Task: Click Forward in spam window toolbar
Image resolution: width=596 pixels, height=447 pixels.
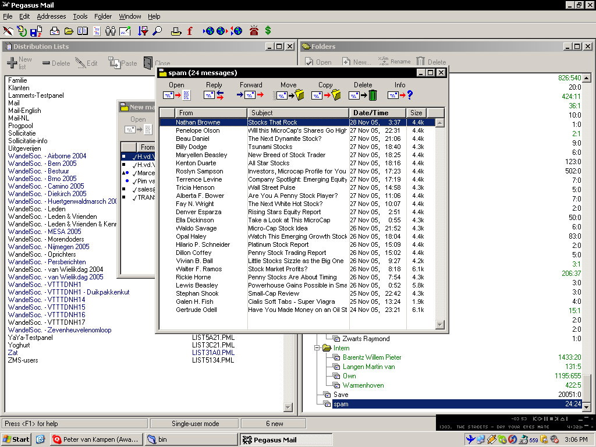Action: pyautogui.click(x=250, y=91)
